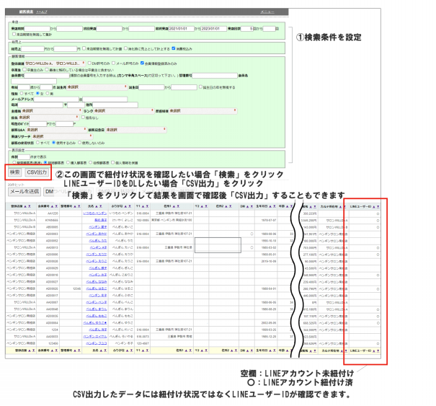This screenshot has height=406, width=436.
Task: Open the dropdown beside 指名なし checkbox
Action: click(49, 118)
